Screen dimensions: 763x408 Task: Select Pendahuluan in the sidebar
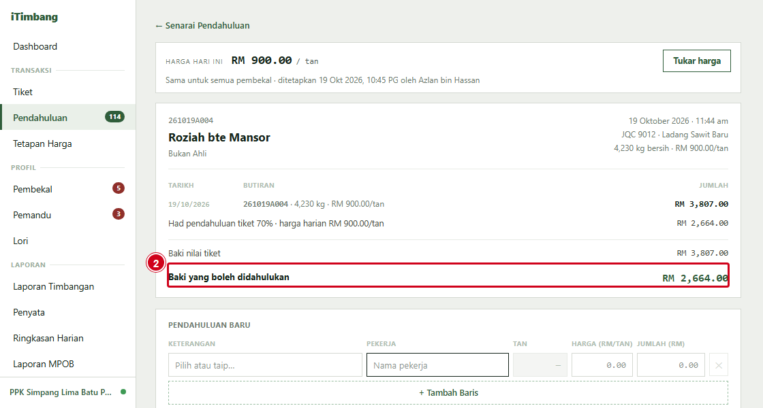(67, 118)
